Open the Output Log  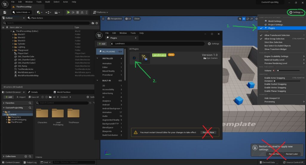pyautogui.click(x=30, y=162)
